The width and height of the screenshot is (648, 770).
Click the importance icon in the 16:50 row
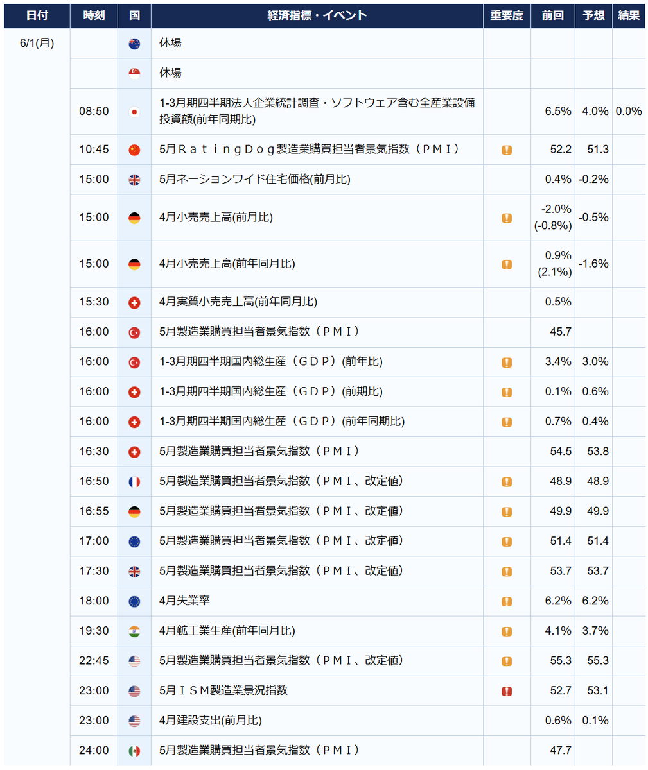(x=507, y=481)
